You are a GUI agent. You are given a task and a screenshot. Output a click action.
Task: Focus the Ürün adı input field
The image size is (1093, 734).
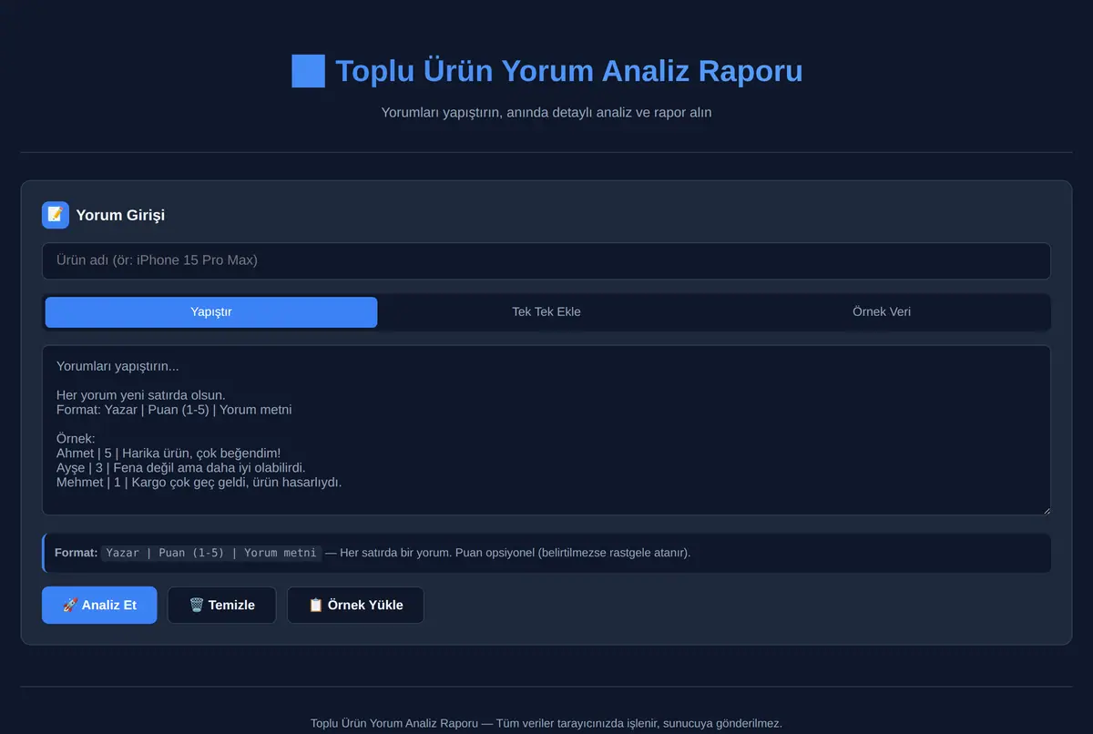(546, 260)
